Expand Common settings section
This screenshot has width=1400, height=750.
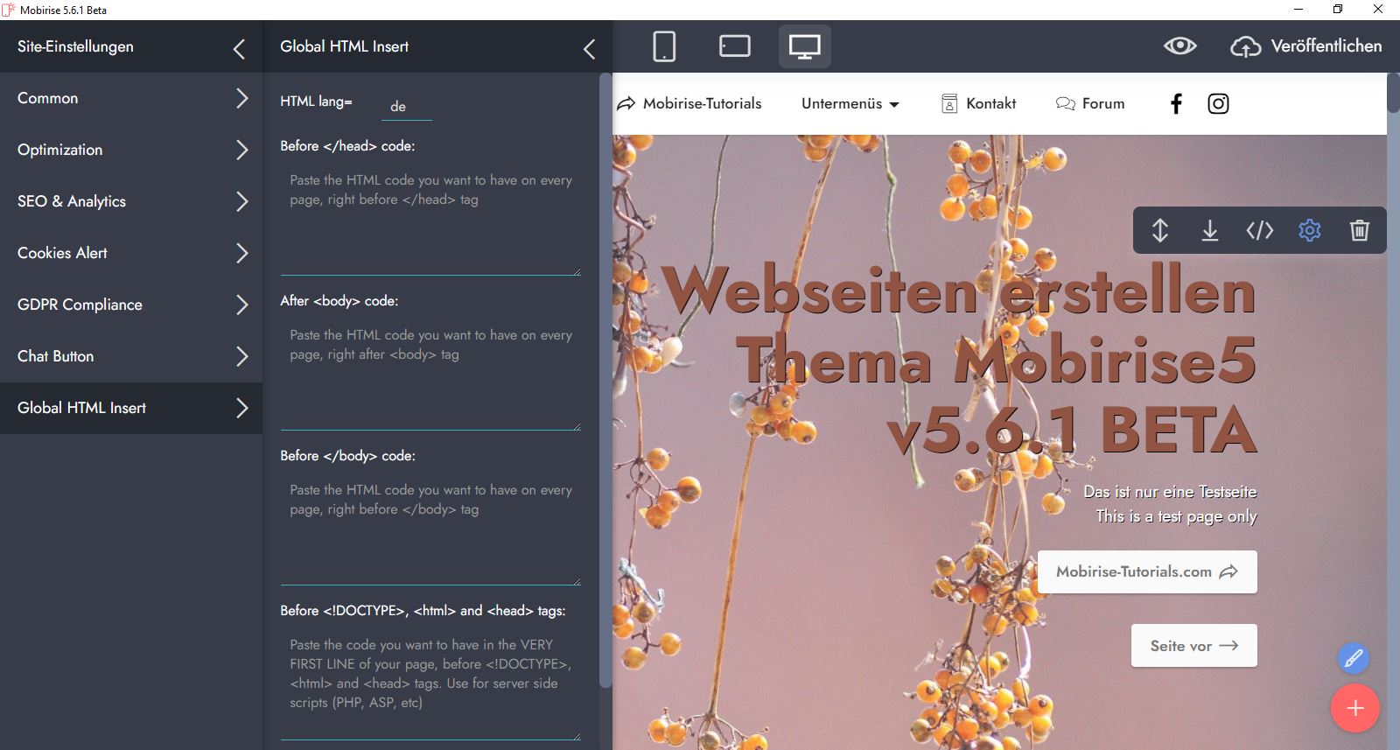point(131,98)
